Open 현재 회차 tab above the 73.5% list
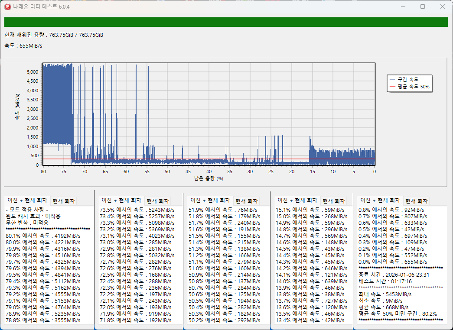This screenshot has width=453, height=330. pos(158,201)
